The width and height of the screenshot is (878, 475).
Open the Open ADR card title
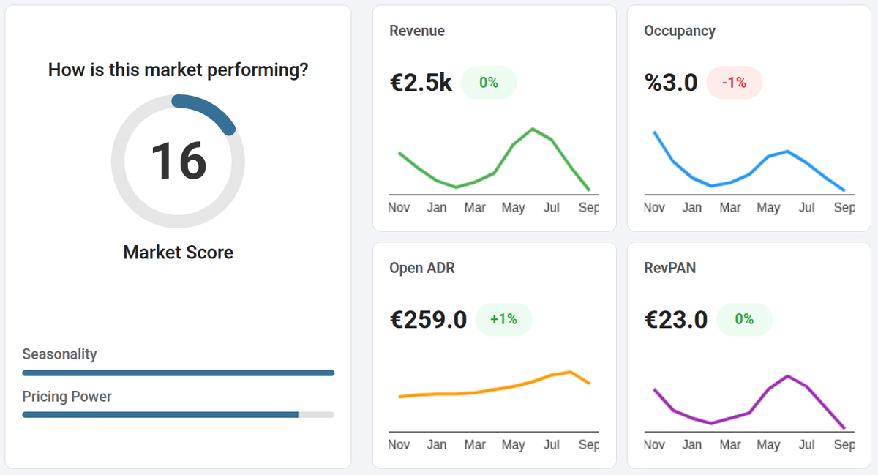click(x=422, y=268)
